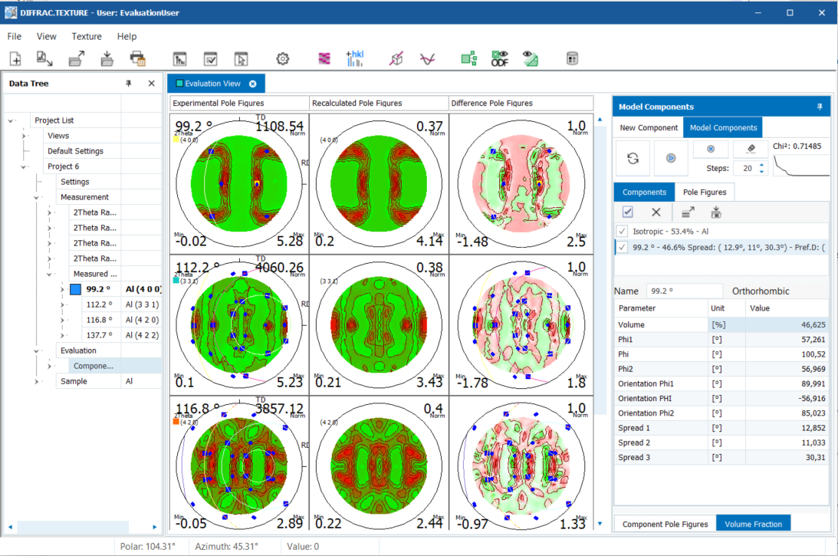
Task: Click the blue color swatch for 99.2°
Action: point(75,289)
